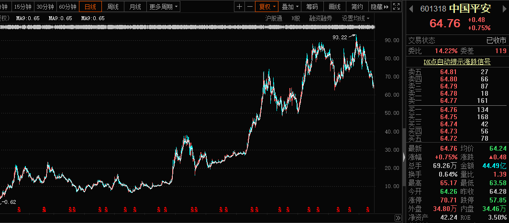Click the 沪股通 button
The width and height of the screenshot is (509, 223).
coord(274,18)
